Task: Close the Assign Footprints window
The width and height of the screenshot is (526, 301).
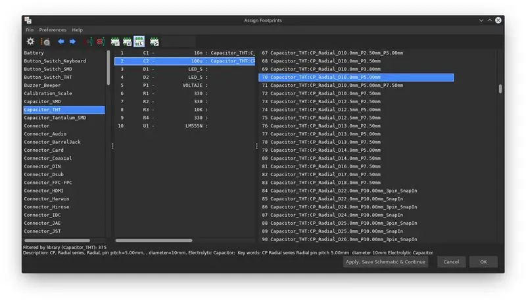Action: coord(498,20)
